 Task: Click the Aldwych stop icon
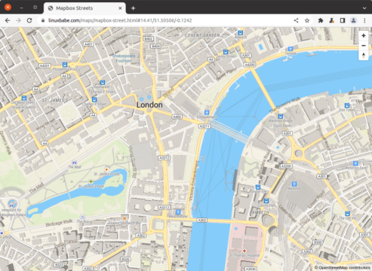[241, 32]
